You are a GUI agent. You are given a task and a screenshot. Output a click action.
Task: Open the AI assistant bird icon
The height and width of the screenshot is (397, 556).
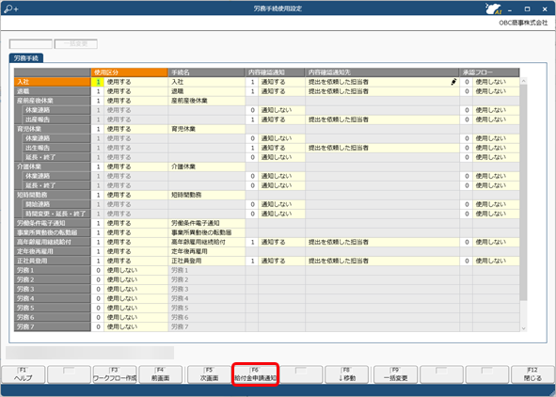click(x=493, y=8)
